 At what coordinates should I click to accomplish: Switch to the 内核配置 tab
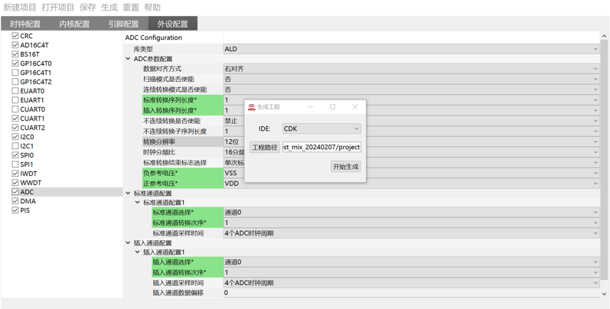pos(75,24)
